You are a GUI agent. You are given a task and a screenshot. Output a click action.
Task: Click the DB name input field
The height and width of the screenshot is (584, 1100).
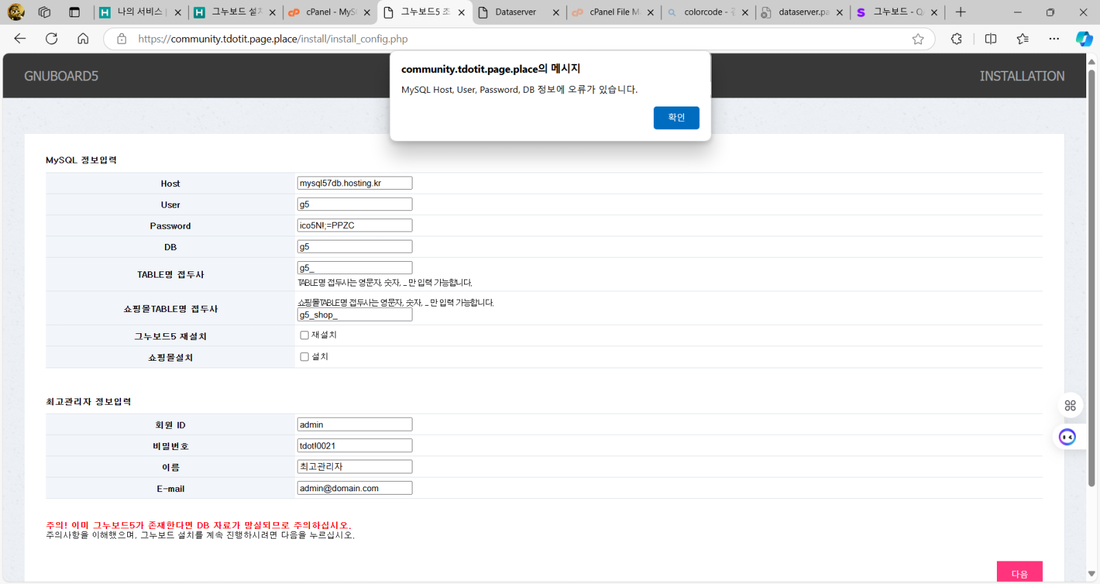pyautogui.click(x=355, y=247)
